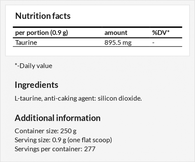Click the "amount" column header

116,33
